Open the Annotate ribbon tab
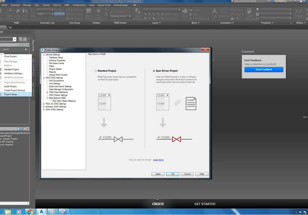Image resolution: width=308 pixels, height=215 pixels. pyautogui.click(x=15, y=5)
